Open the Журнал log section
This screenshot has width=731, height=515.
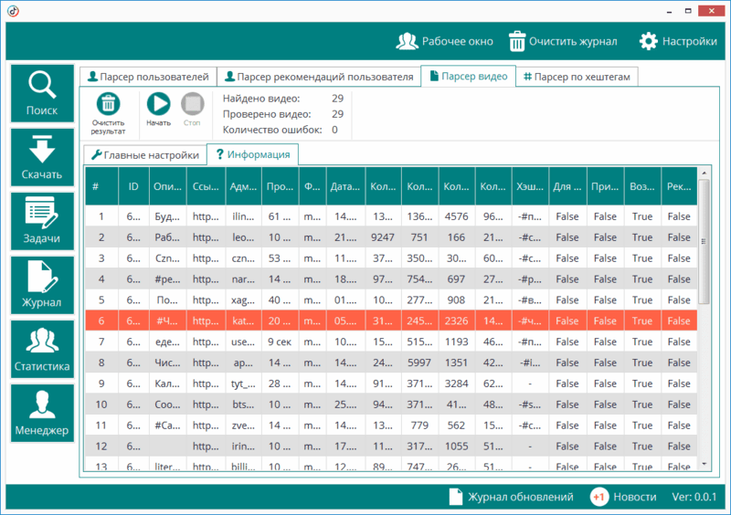(42, 286)
